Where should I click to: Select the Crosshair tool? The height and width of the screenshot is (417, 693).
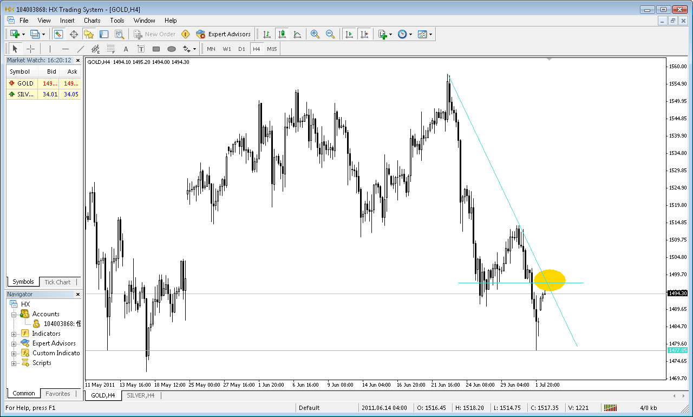pyautogui.click(x=31, y=49)
